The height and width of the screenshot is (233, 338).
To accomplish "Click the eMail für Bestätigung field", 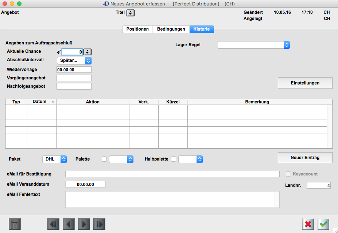I will click(172, 174).
